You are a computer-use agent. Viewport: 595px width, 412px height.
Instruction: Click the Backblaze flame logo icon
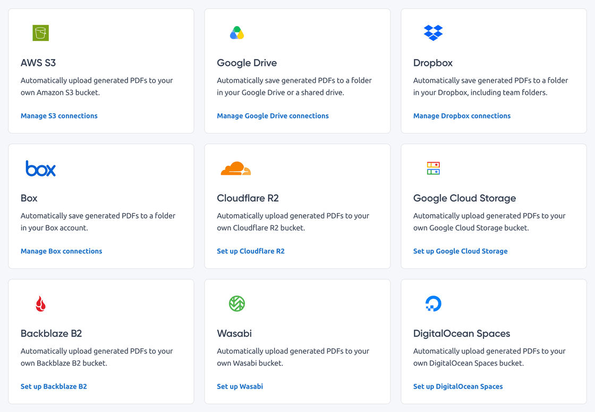pos(40,304)
